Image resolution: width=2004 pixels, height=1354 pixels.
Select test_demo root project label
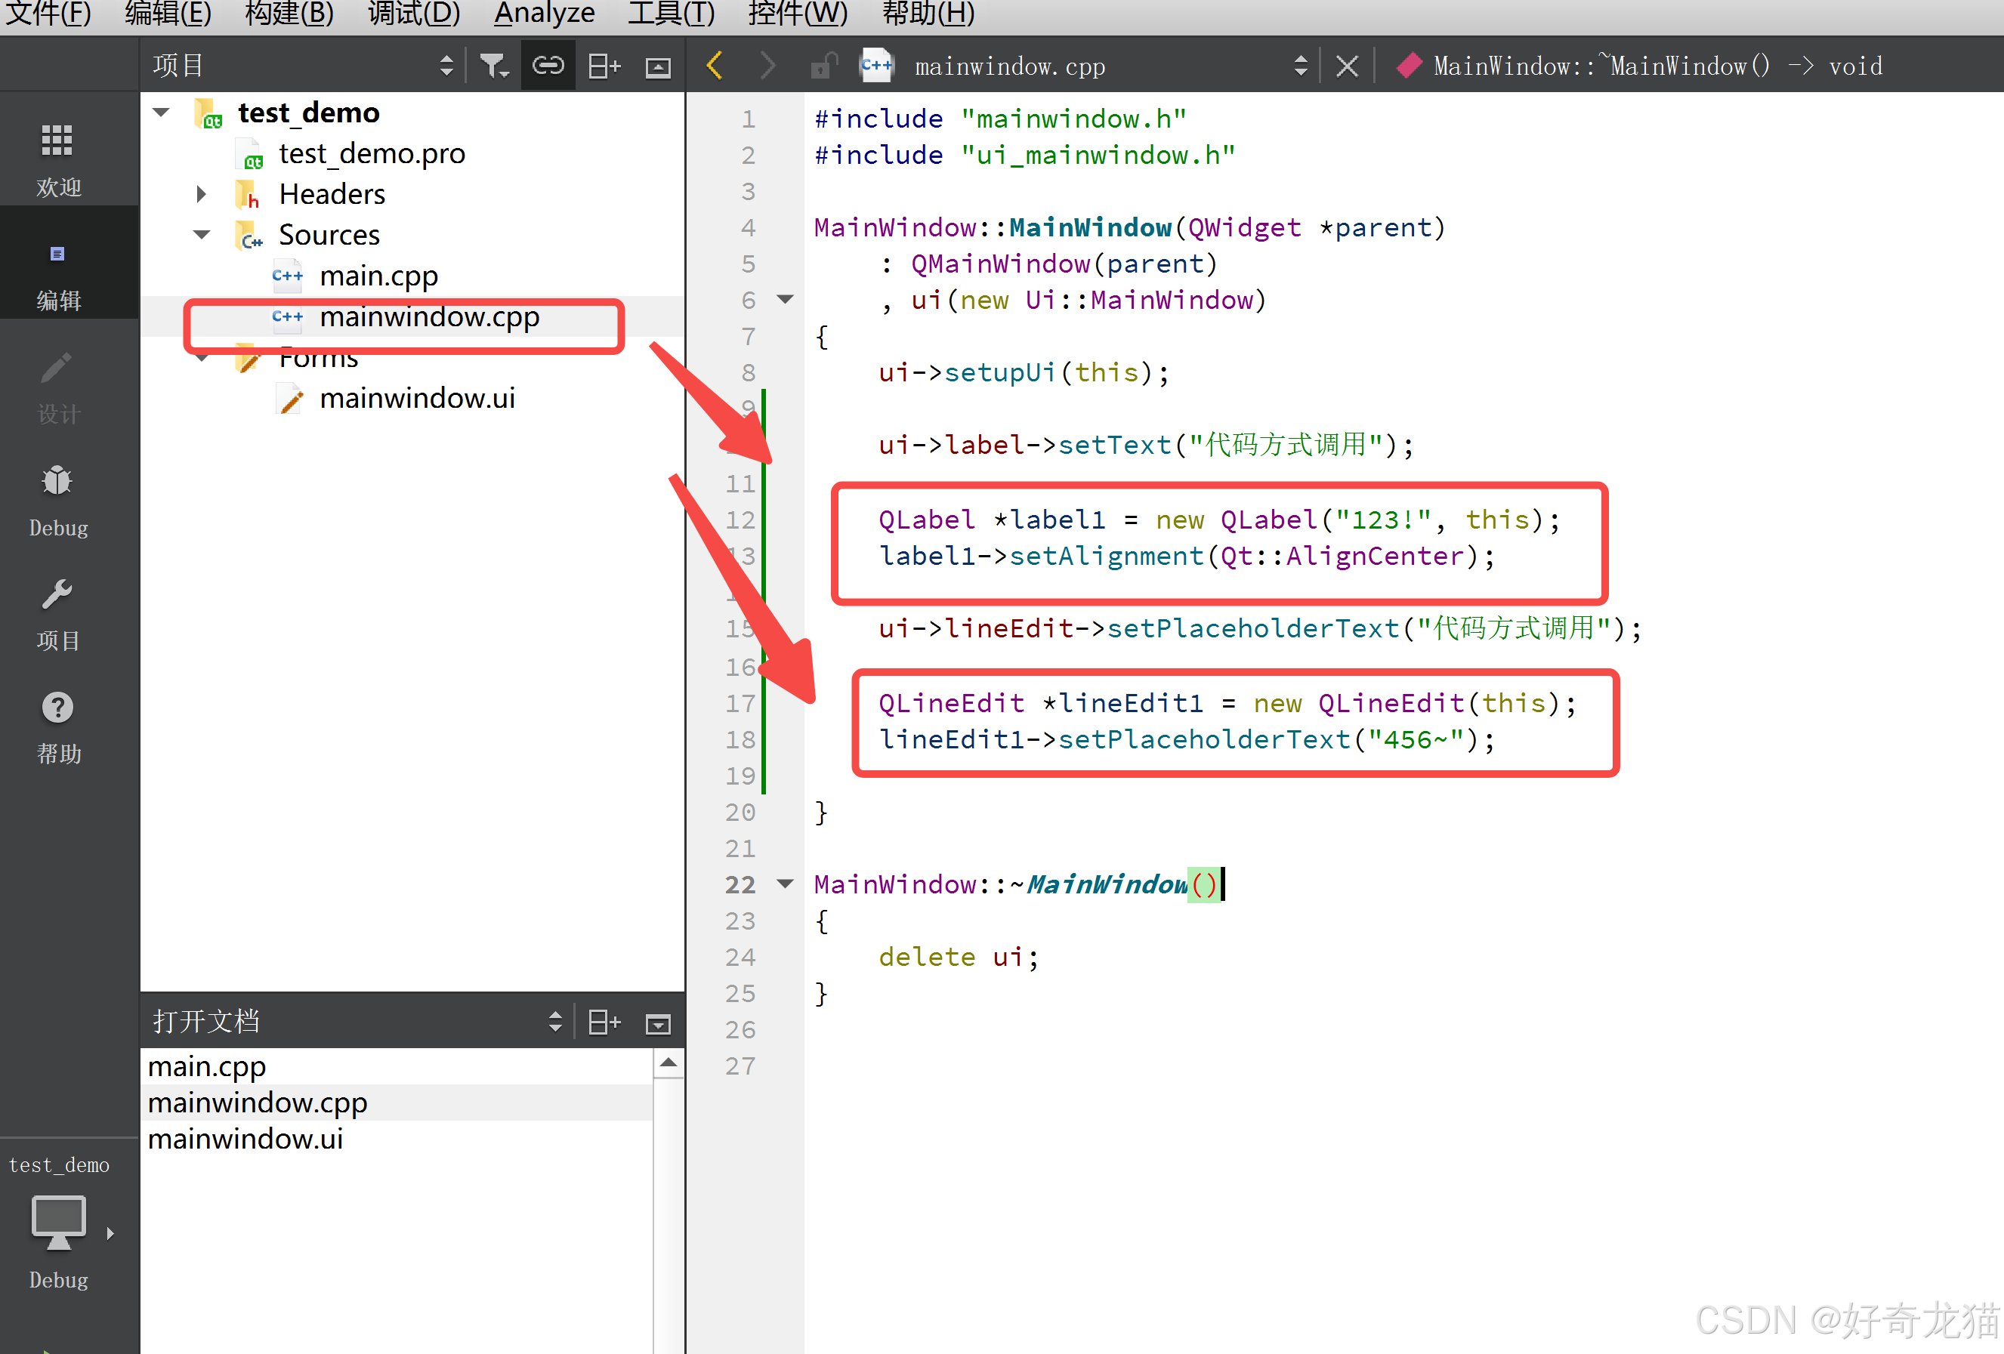tap(309, 112)
